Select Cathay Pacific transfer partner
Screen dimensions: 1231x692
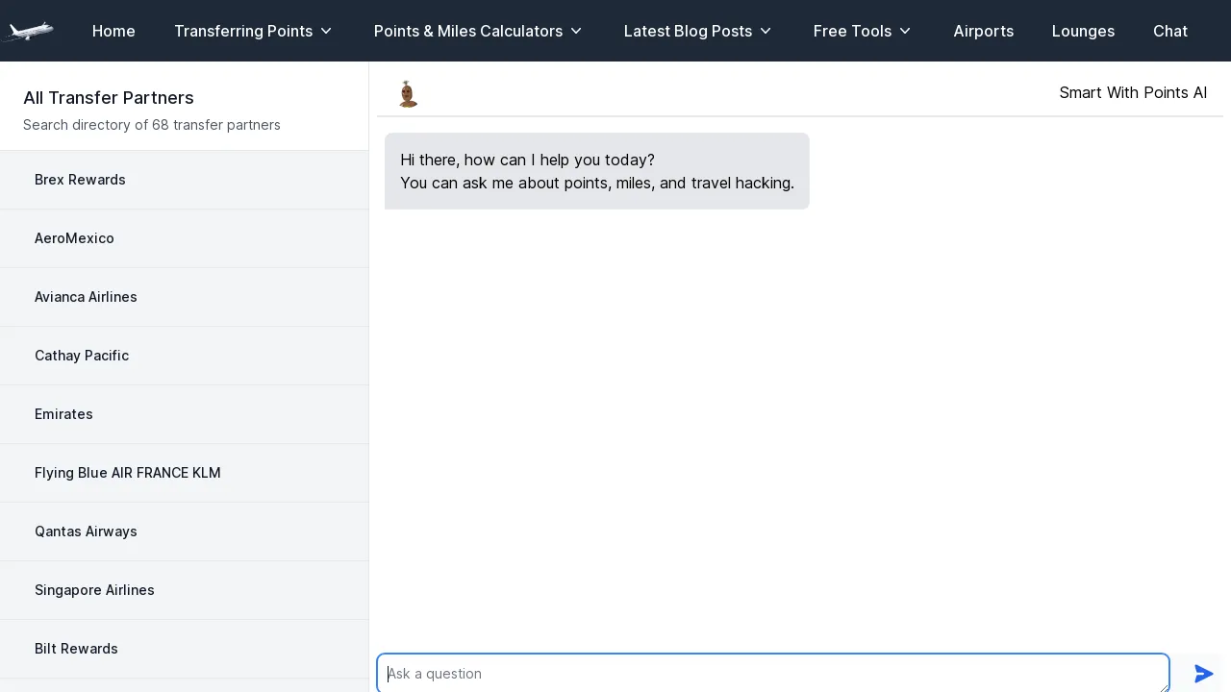(184, 356)
